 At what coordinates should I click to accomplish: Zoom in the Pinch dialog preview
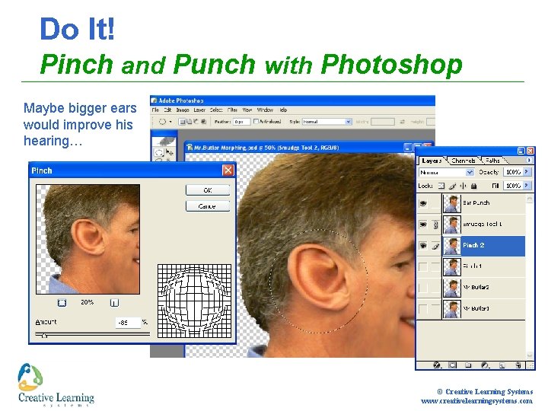coord(115,303)
